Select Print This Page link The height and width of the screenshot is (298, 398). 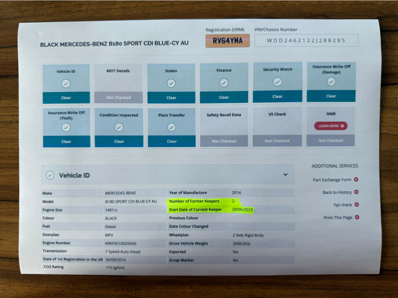tap(338, 217)
